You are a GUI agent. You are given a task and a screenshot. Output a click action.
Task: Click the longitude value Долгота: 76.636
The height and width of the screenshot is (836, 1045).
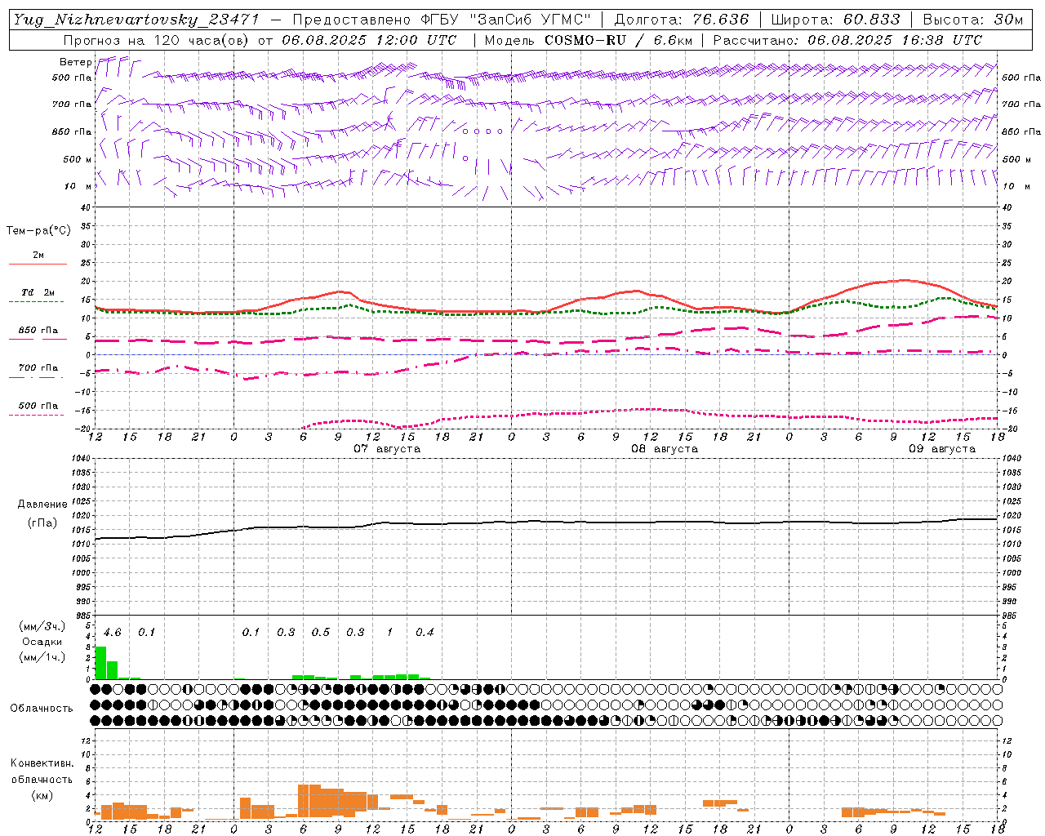pos(681,20)
